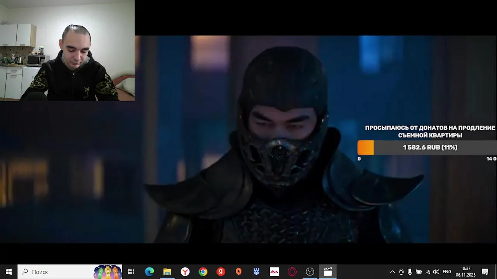Click the microphone tray icon
This screenshot has width=497, height=279.
click(x=410, y=272)
